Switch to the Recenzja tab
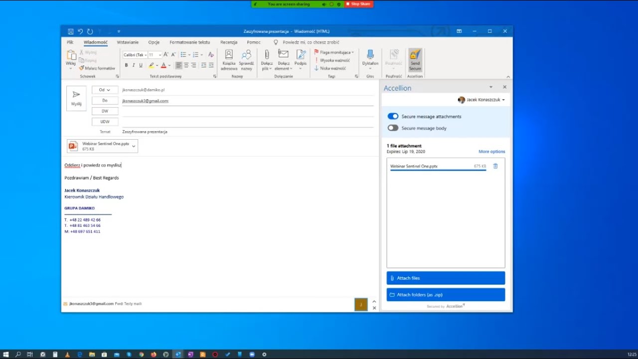Viewport: 638px width, 359px height. tap(229, 42)
